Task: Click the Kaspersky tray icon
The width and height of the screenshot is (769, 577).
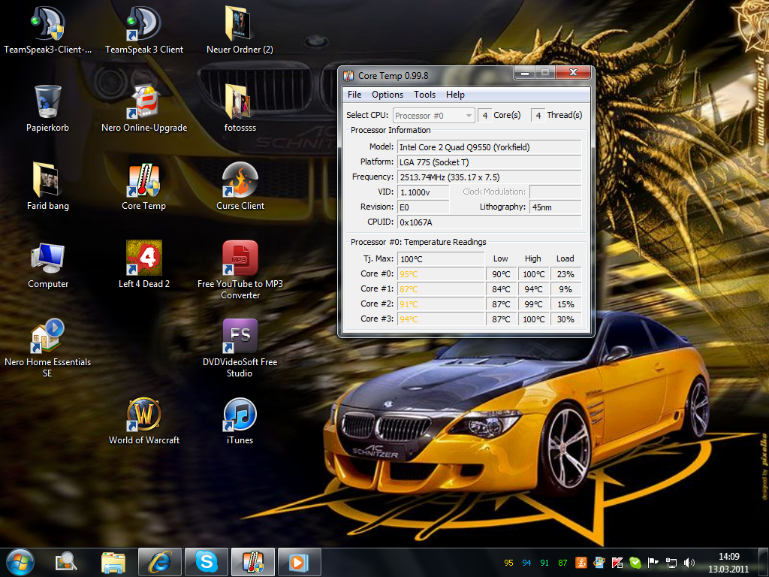Action: (617, 563)
